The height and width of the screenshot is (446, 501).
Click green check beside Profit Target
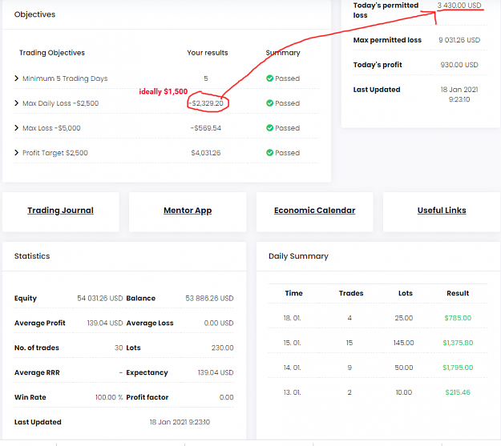pos(269,153)
